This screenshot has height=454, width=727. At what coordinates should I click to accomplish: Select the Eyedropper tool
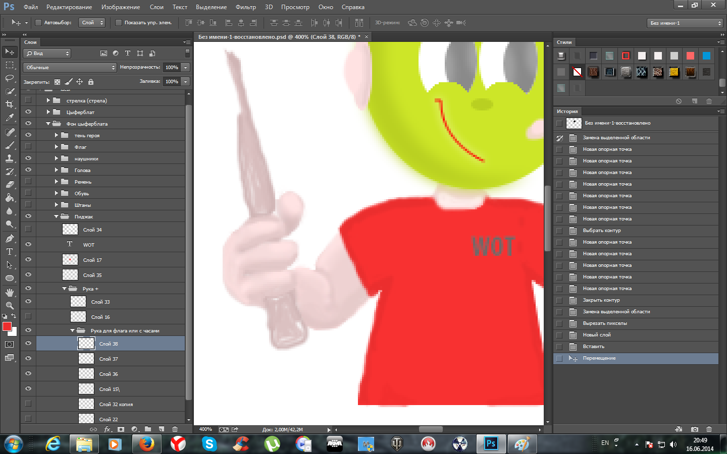pos(10,118)
